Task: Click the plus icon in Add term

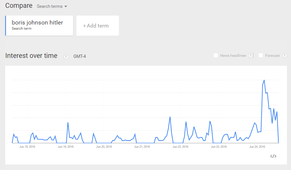Action: click(85, 26)
